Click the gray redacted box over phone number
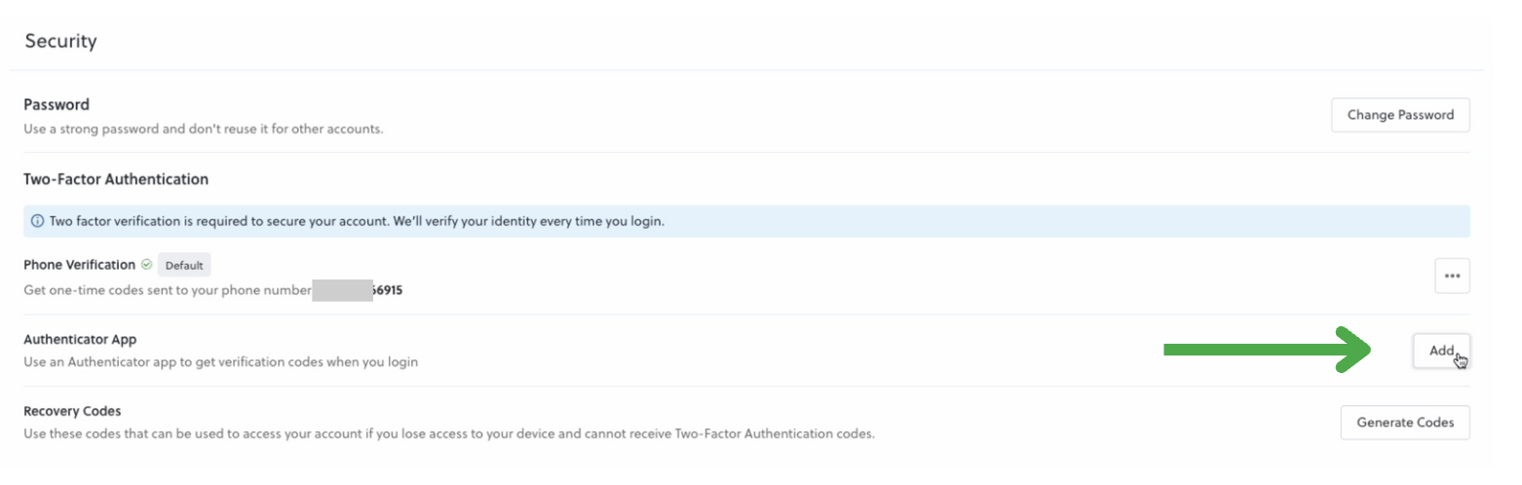Viewport: 1522px width, 485px height. click(x=342, y=290)
